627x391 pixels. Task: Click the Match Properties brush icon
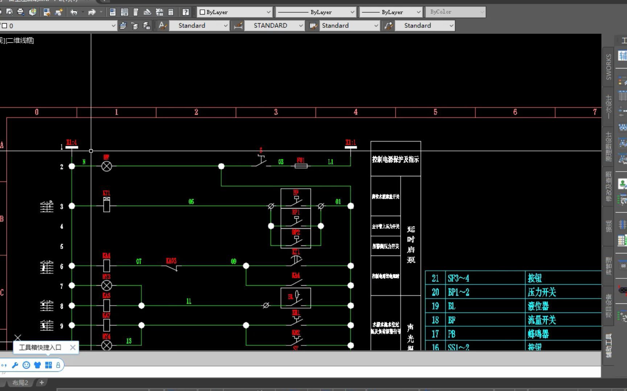click(x=47, y=12)
